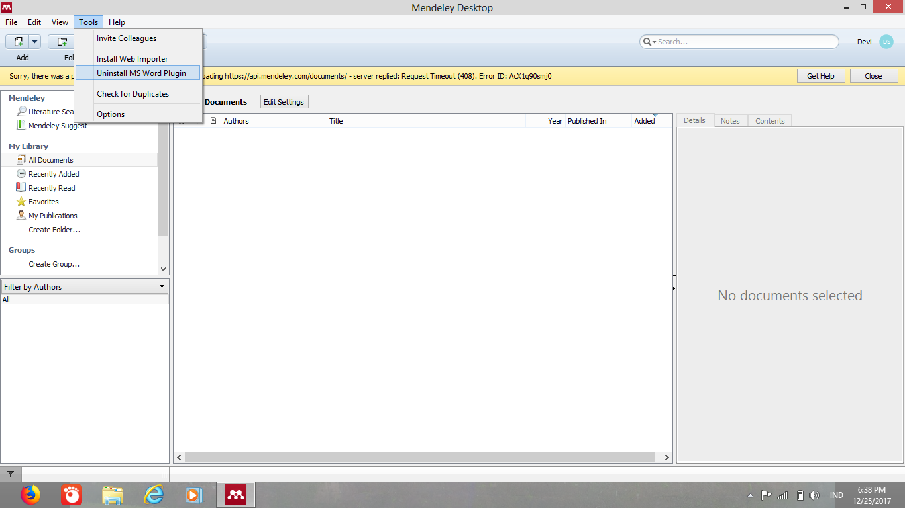
Task: Open Favorites in My Library
Action: coord(44,202)
